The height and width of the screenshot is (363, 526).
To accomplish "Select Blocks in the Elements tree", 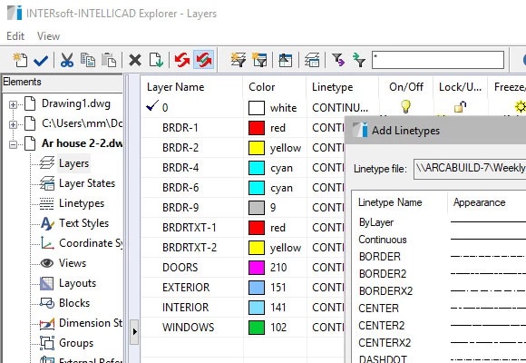I will tap(74, 303).
